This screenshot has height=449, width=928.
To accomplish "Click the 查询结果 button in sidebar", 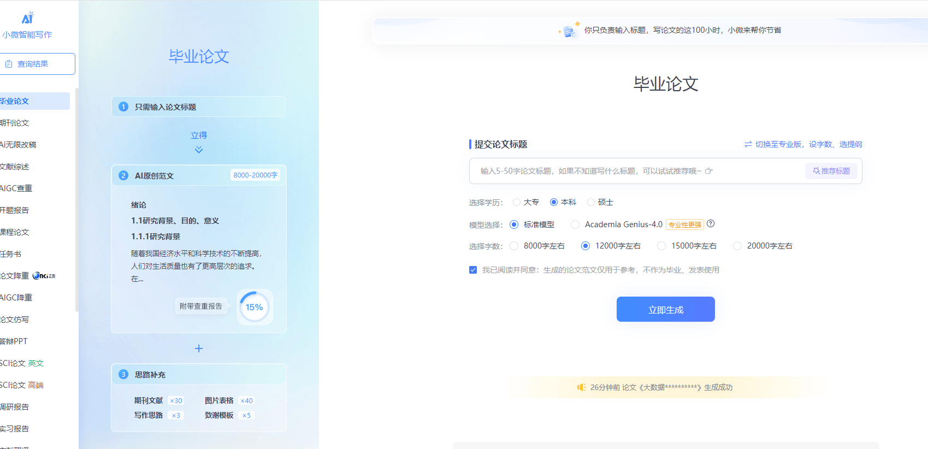I will (37, 64).
